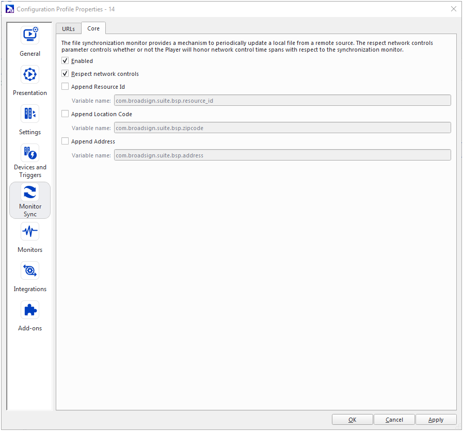This screenshot has width=463, height=431.
Task: Select the Monitor Sync icon
Action: point(30,193)
